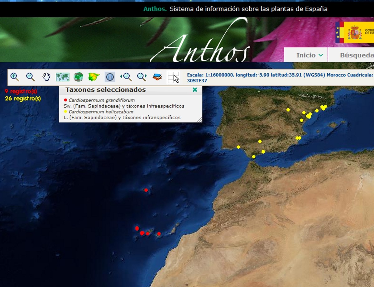Open the map layers stack icon
This screenshot has height=287, width=374.
(x=157, y=77)
